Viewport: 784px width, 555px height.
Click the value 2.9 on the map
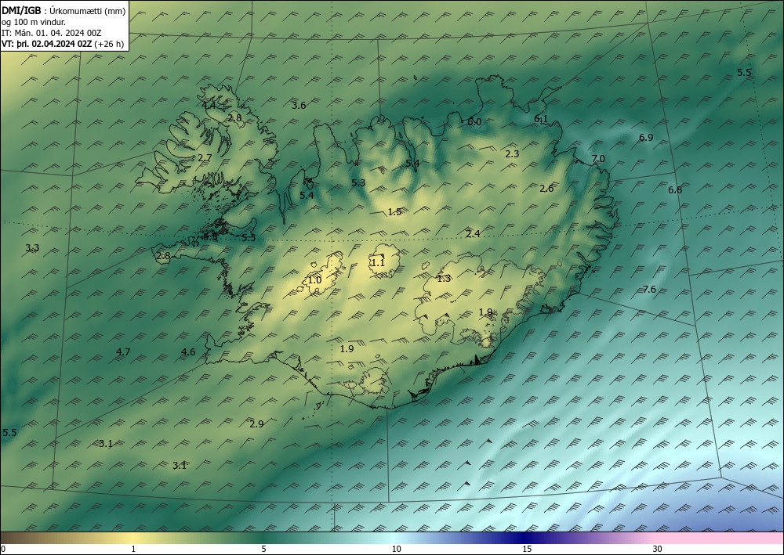pos(256,423)
